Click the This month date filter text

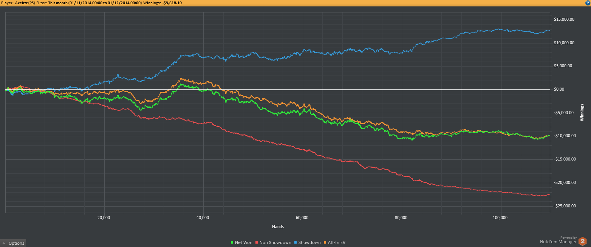coord(95,3)
